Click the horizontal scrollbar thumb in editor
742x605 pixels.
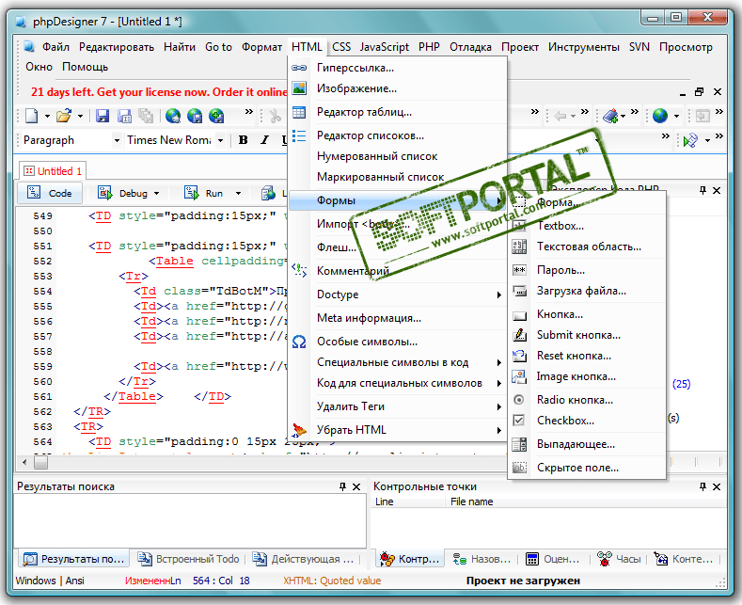tap(41, 462)
